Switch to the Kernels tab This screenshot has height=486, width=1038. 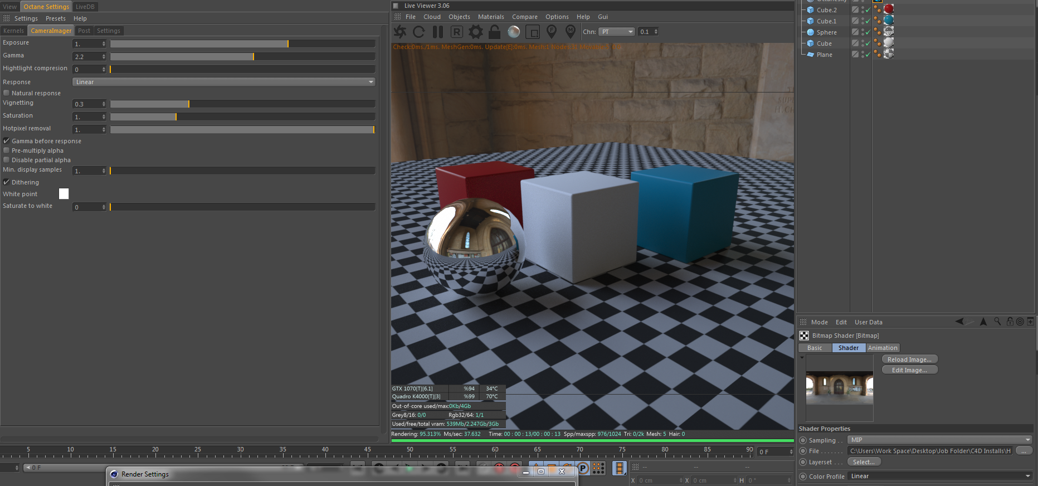tap(13, 31)
